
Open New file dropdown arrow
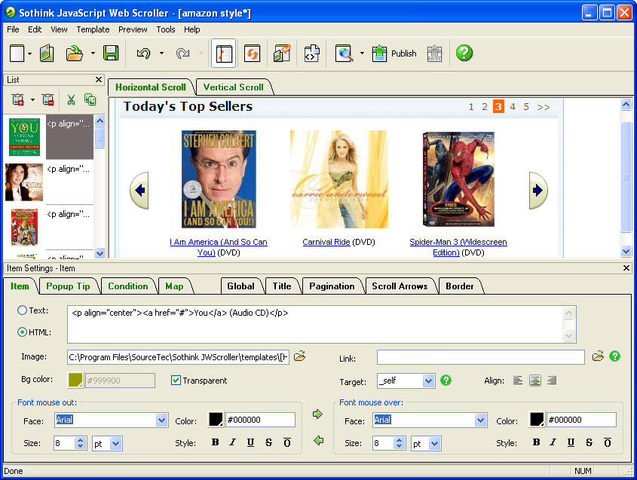point(29,54)
